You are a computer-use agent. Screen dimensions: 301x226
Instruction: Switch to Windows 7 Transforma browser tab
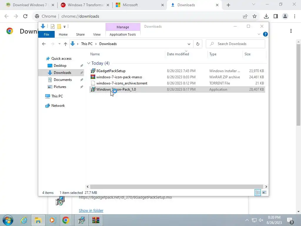[x=85, y=5]
